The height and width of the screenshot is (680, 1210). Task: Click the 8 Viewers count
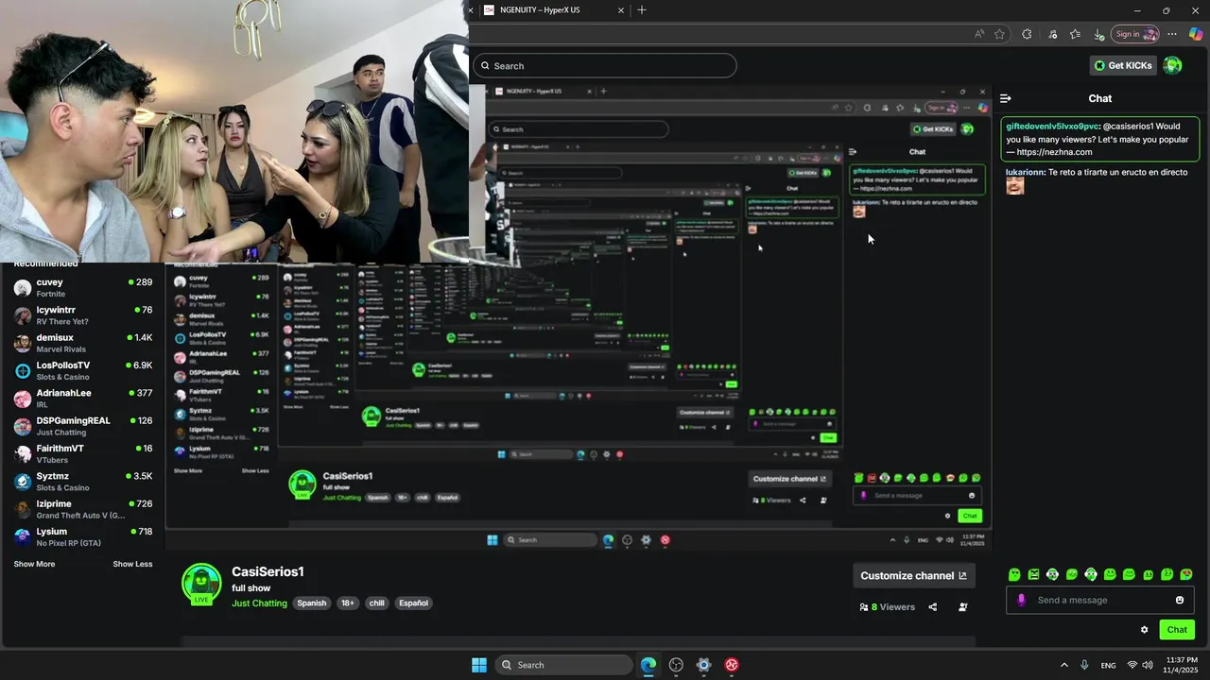click(887, 607)
